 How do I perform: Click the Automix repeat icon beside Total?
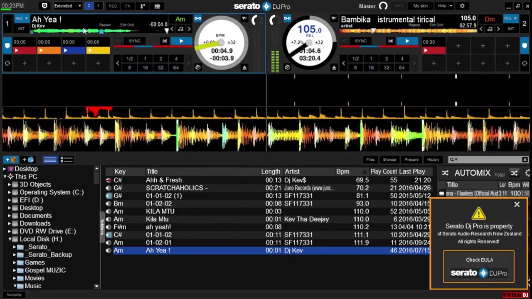(x=514, y=174)
